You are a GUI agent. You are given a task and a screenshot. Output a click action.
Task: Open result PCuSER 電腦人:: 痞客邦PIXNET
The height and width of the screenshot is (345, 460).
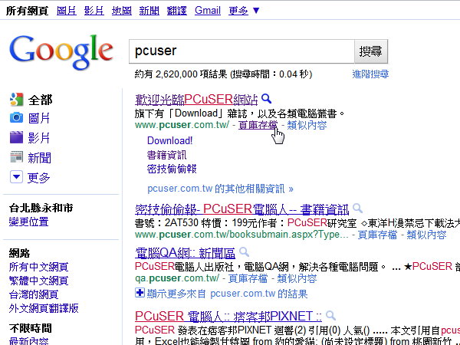[228, 317]
